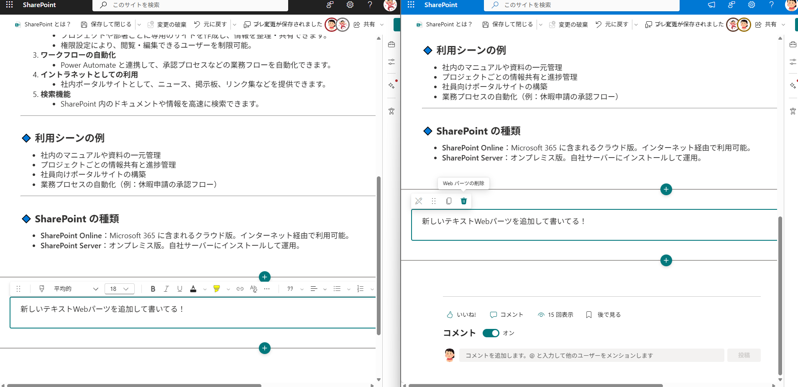This screenshot has height=387, width=798.
Task: Apply a numbered list in the text toolbar
Action: click(361, 289)
